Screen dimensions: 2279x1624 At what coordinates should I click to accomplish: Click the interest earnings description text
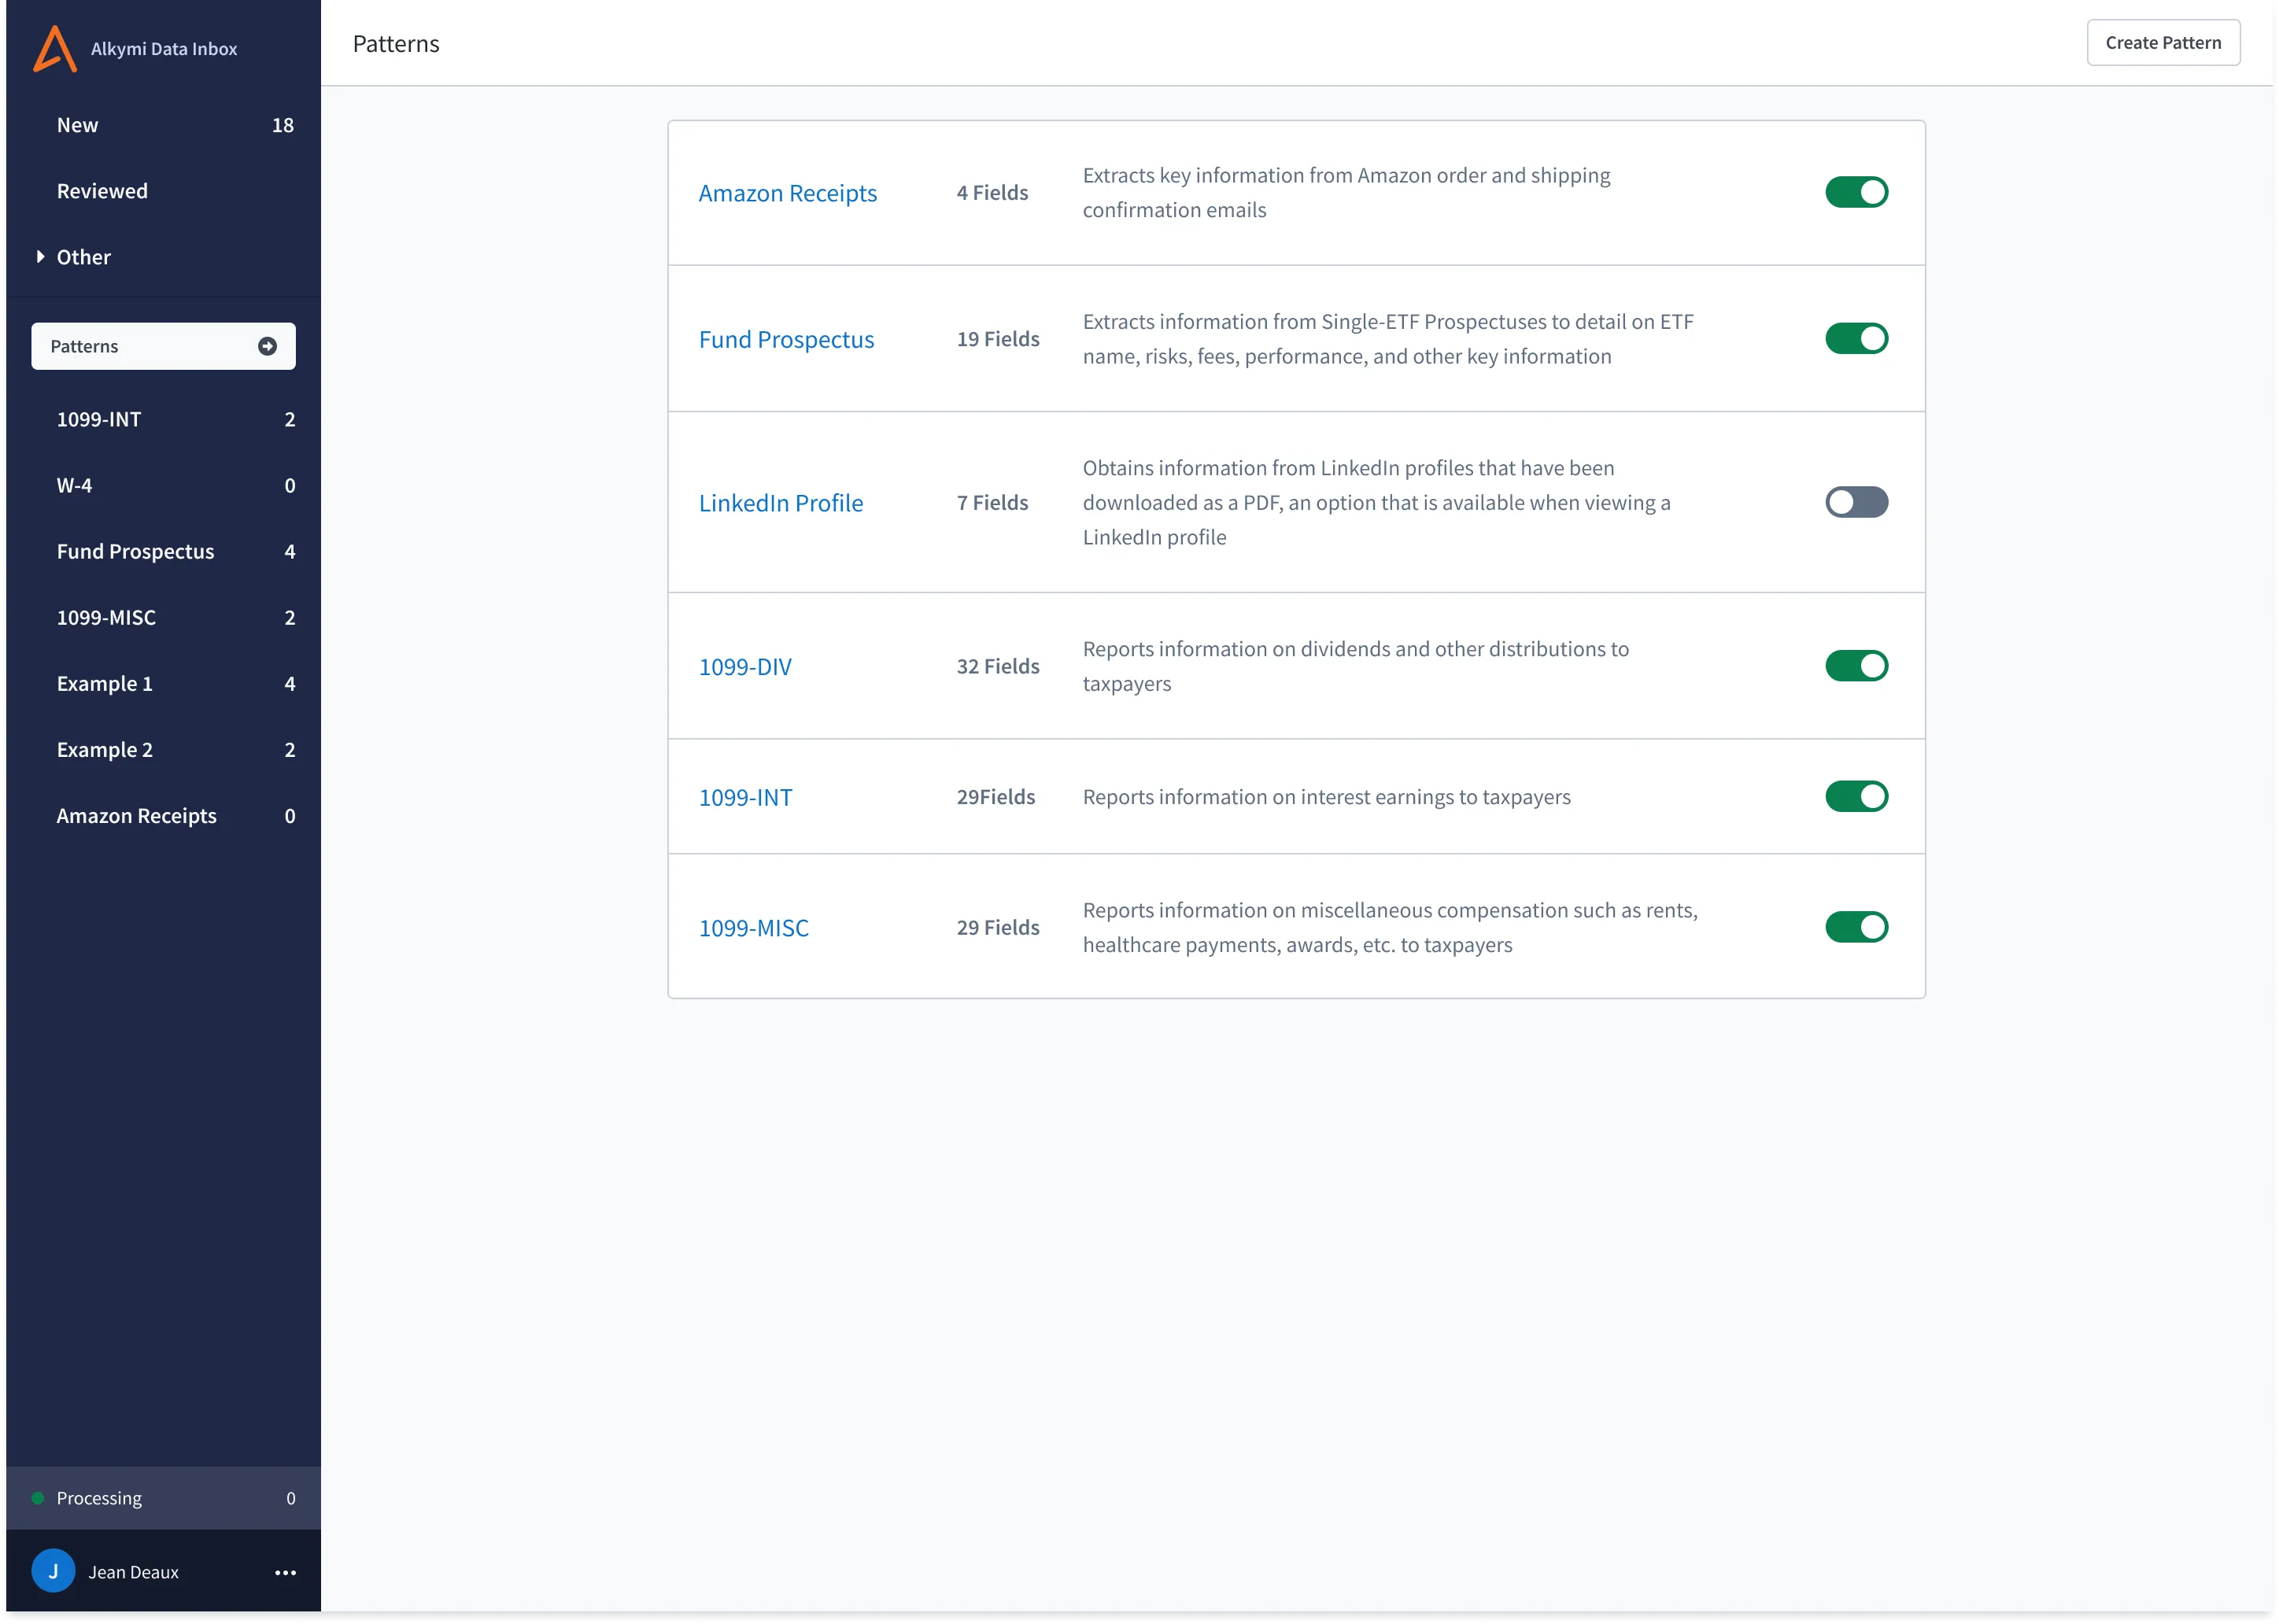(1326, 797)
